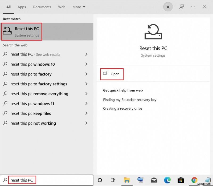Screen dimensions: 213x186
Task: Click the user account avatar A
Action: [168, 7]
